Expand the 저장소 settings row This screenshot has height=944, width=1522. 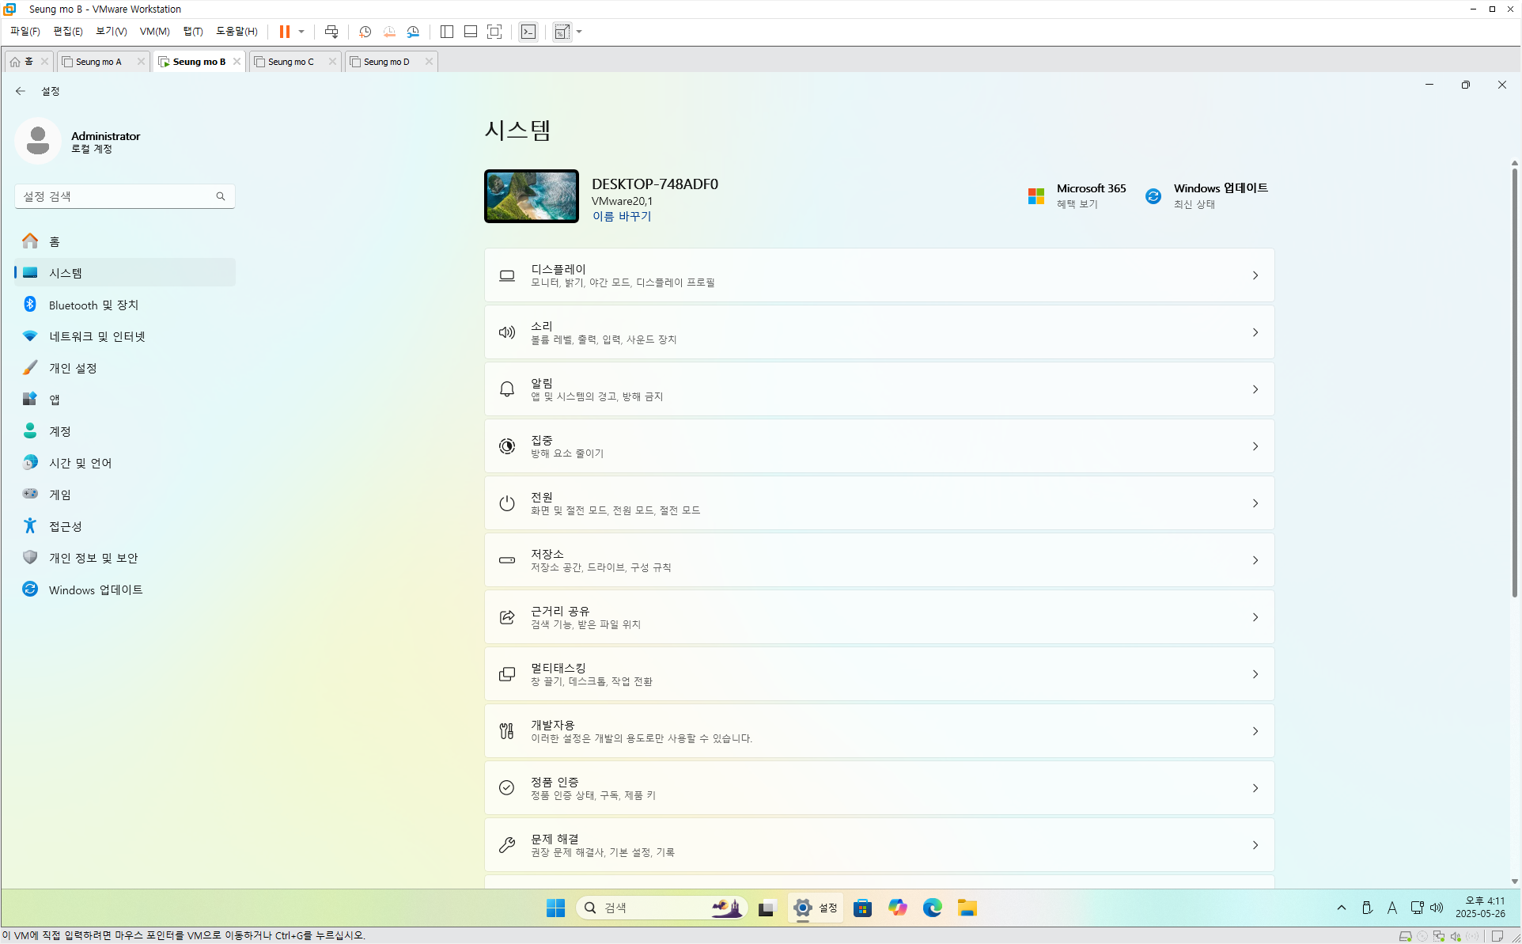879,560
